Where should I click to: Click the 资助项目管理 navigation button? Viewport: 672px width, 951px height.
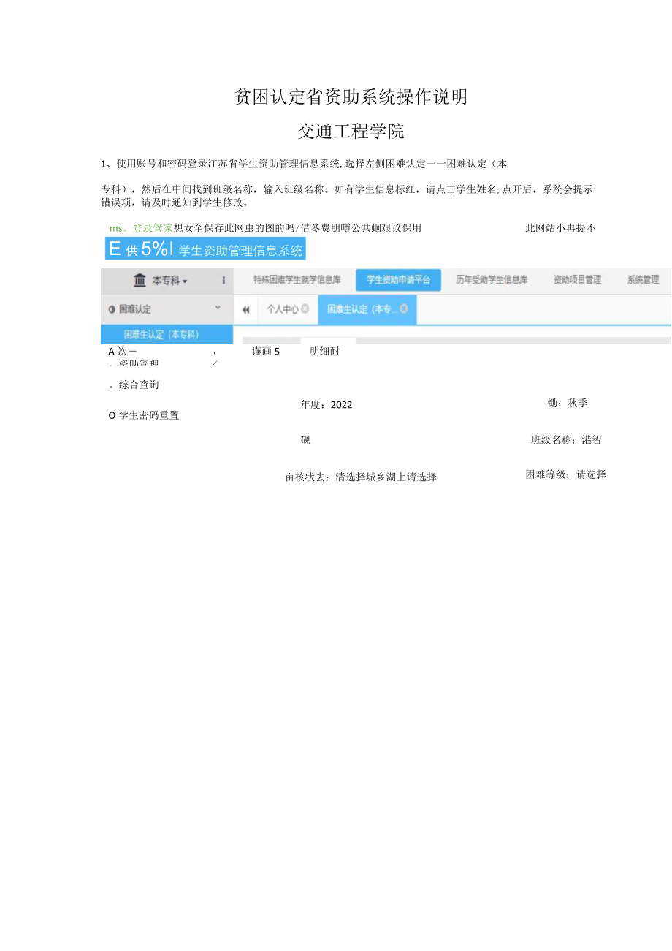(577, 280)
